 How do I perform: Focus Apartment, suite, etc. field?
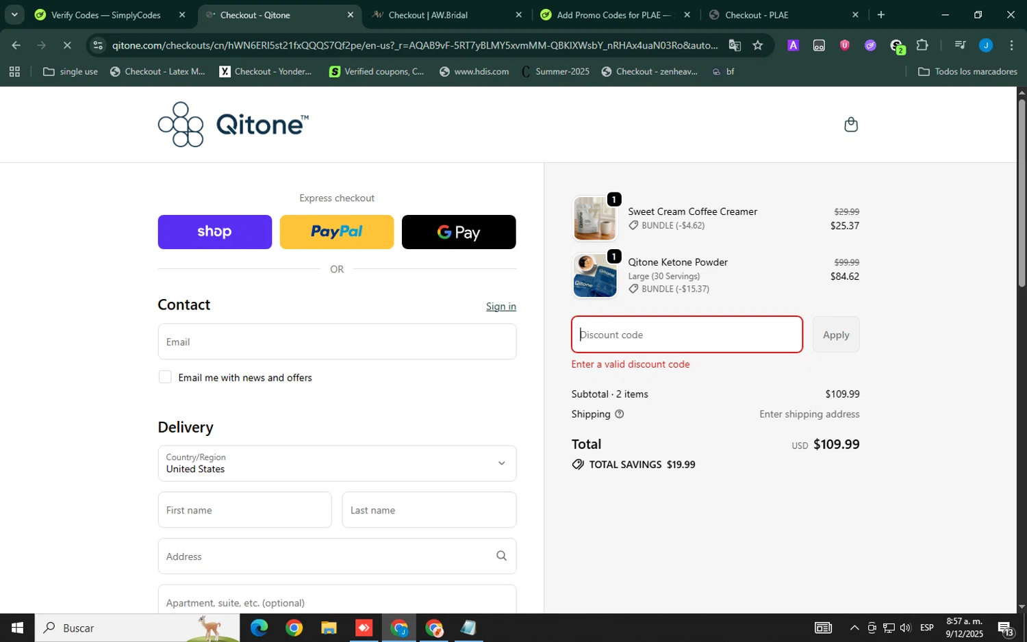point(337,600)
